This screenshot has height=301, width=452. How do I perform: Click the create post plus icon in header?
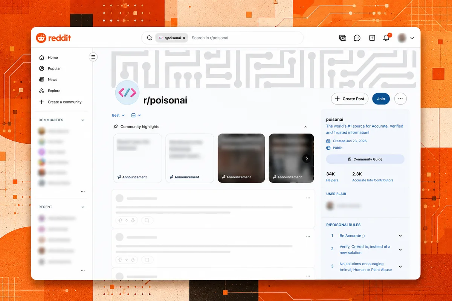(x=372, y=38)
